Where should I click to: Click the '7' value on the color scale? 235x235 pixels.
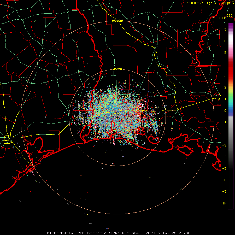(225, 29)
